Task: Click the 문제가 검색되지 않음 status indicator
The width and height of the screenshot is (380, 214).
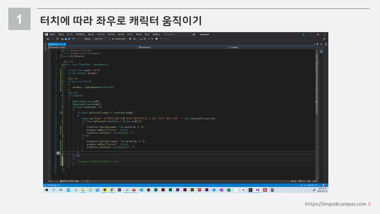Action: [69, 181]
